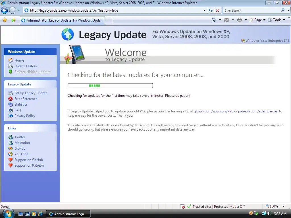
Task: Open the recent pages dropdown arrow
Action: (19, 11)
